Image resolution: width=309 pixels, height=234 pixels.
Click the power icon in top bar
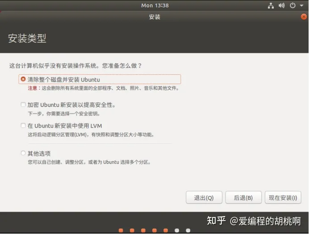click(292, 5)
